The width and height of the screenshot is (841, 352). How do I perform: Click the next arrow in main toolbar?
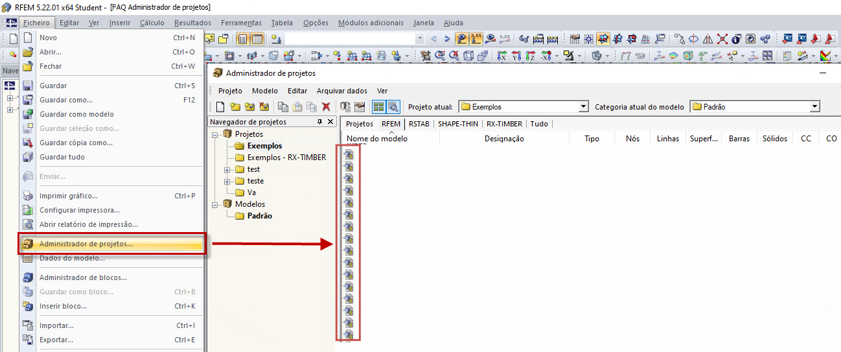point(447,39)
